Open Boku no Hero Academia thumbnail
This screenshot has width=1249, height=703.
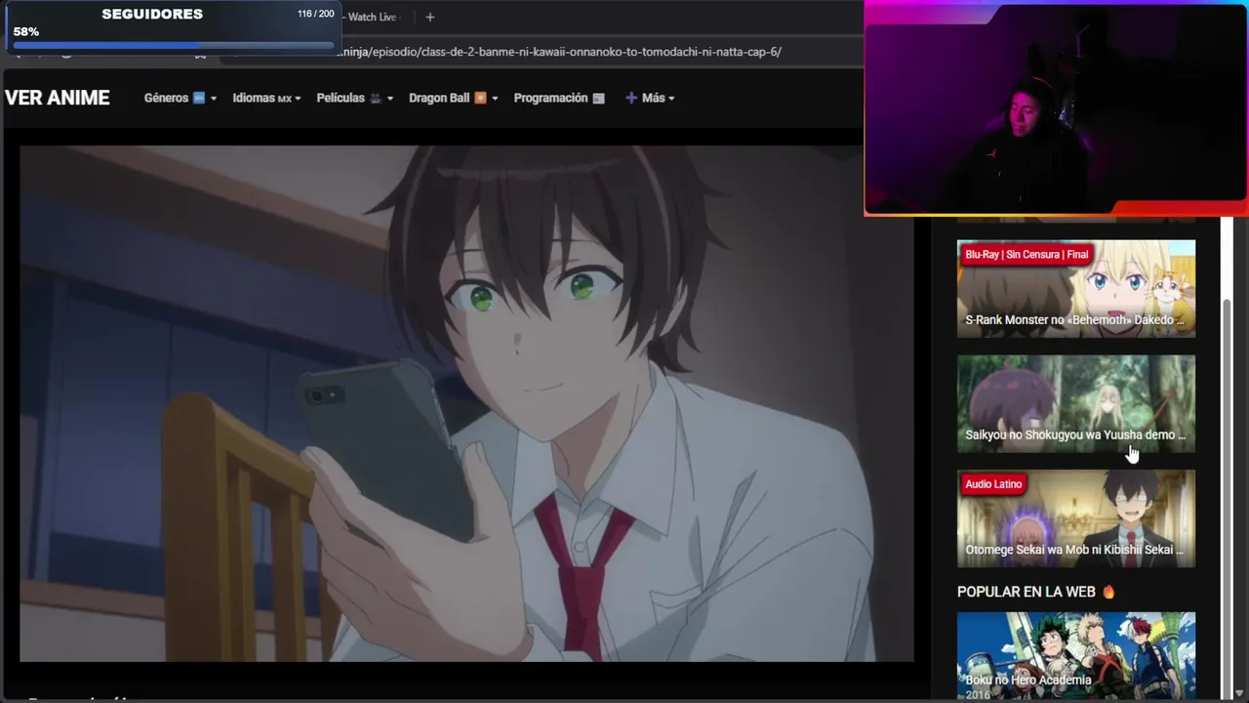[x=1076, y=656]
